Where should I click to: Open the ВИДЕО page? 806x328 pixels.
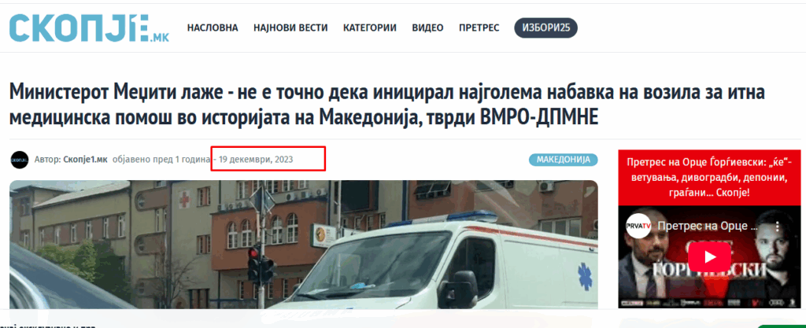[427, 28]
